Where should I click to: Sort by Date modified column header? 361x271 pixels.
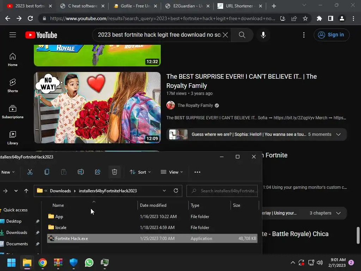click(163, 205)
